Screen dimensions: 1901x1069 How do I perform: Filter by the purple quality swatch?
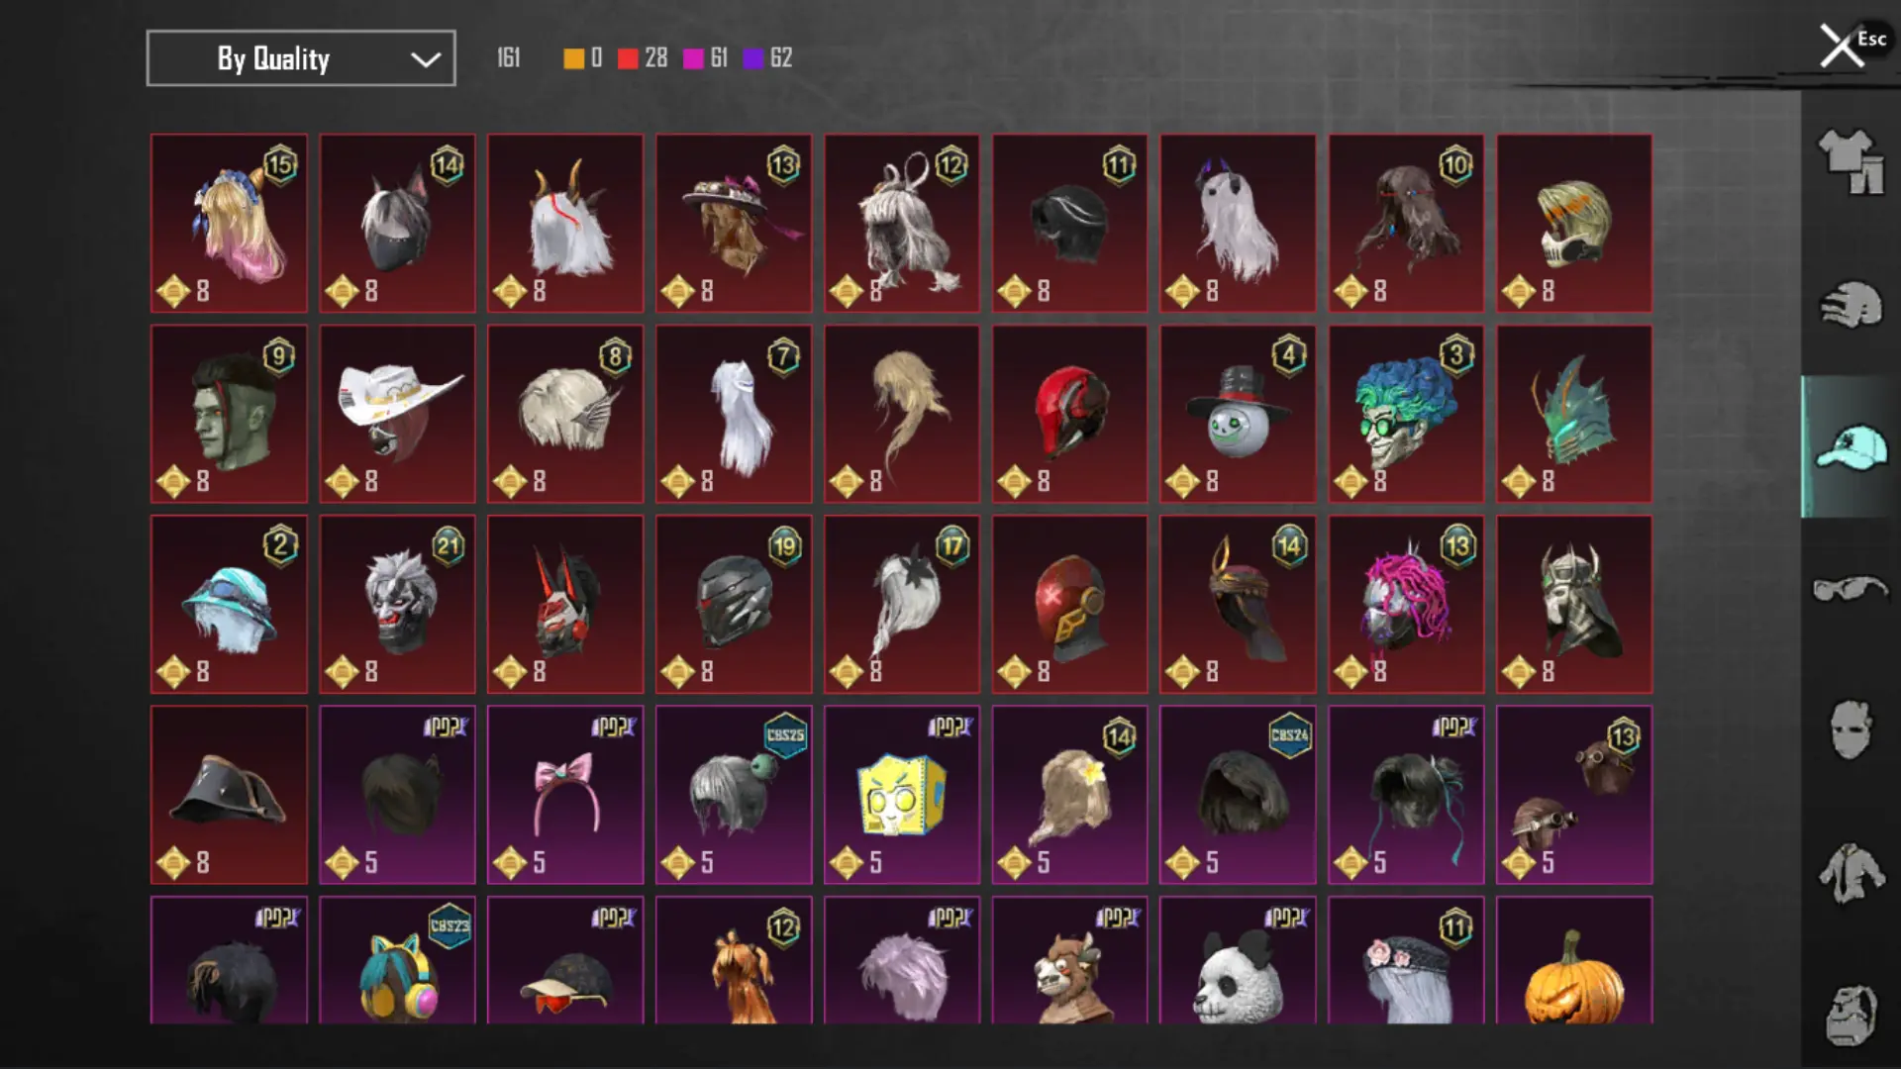[753, 58]
